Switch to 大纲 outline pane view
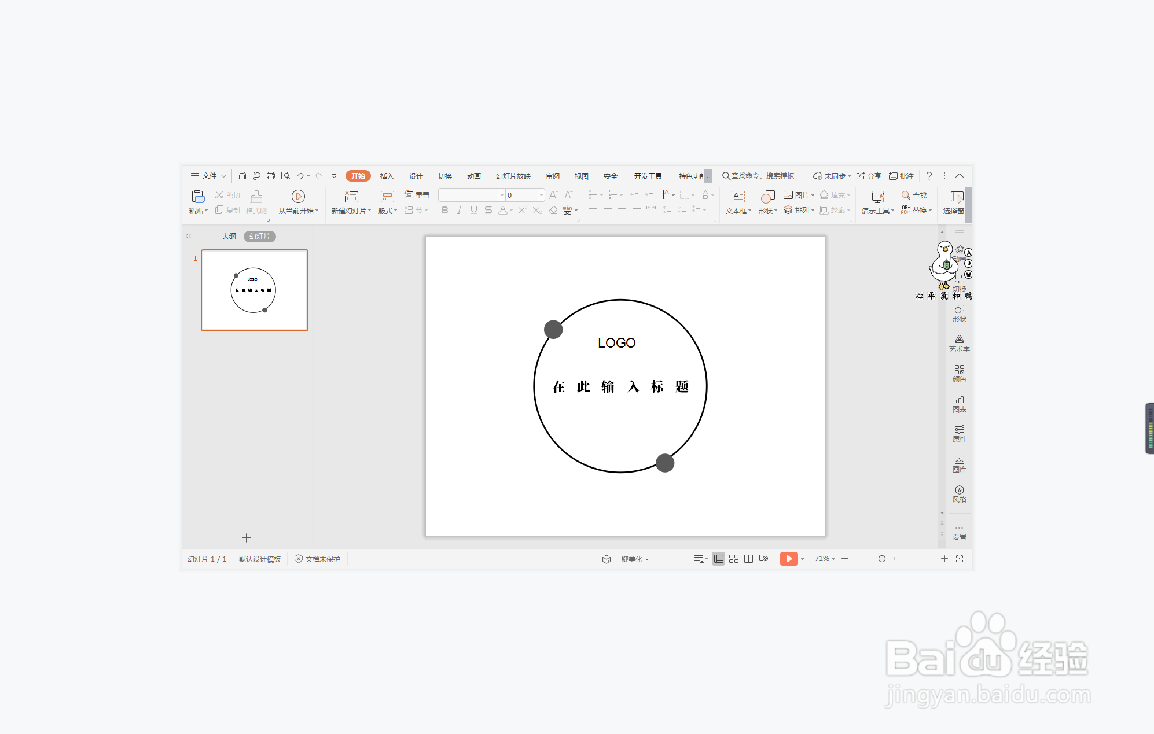1154x734 pixels. (x=229, y=237)
